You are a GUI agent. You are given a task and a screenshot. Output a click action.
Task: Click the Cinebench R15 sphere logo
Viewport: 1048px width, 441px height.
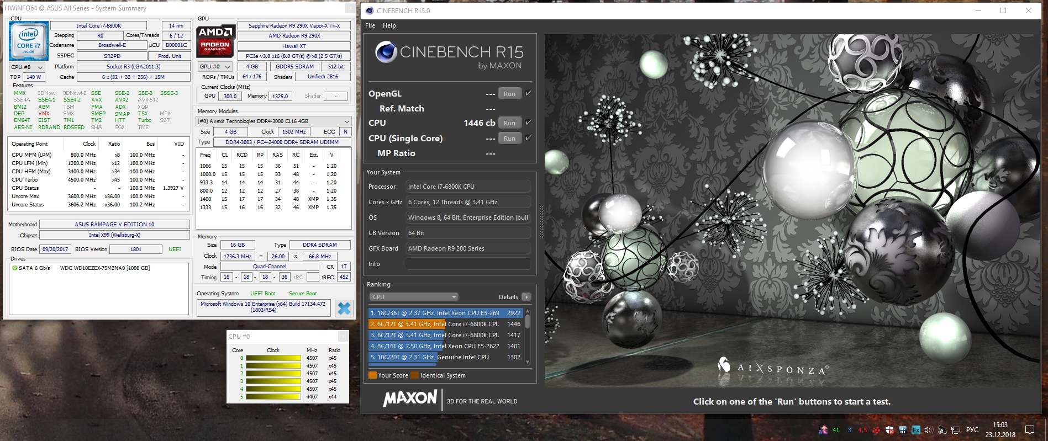pos(386,52)
